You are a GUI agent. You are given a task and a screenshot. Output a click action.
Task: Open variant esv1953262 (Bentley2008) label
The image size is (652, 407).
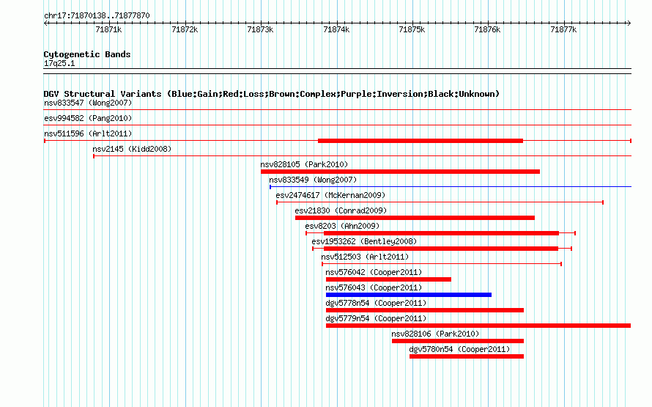point(364,241)
